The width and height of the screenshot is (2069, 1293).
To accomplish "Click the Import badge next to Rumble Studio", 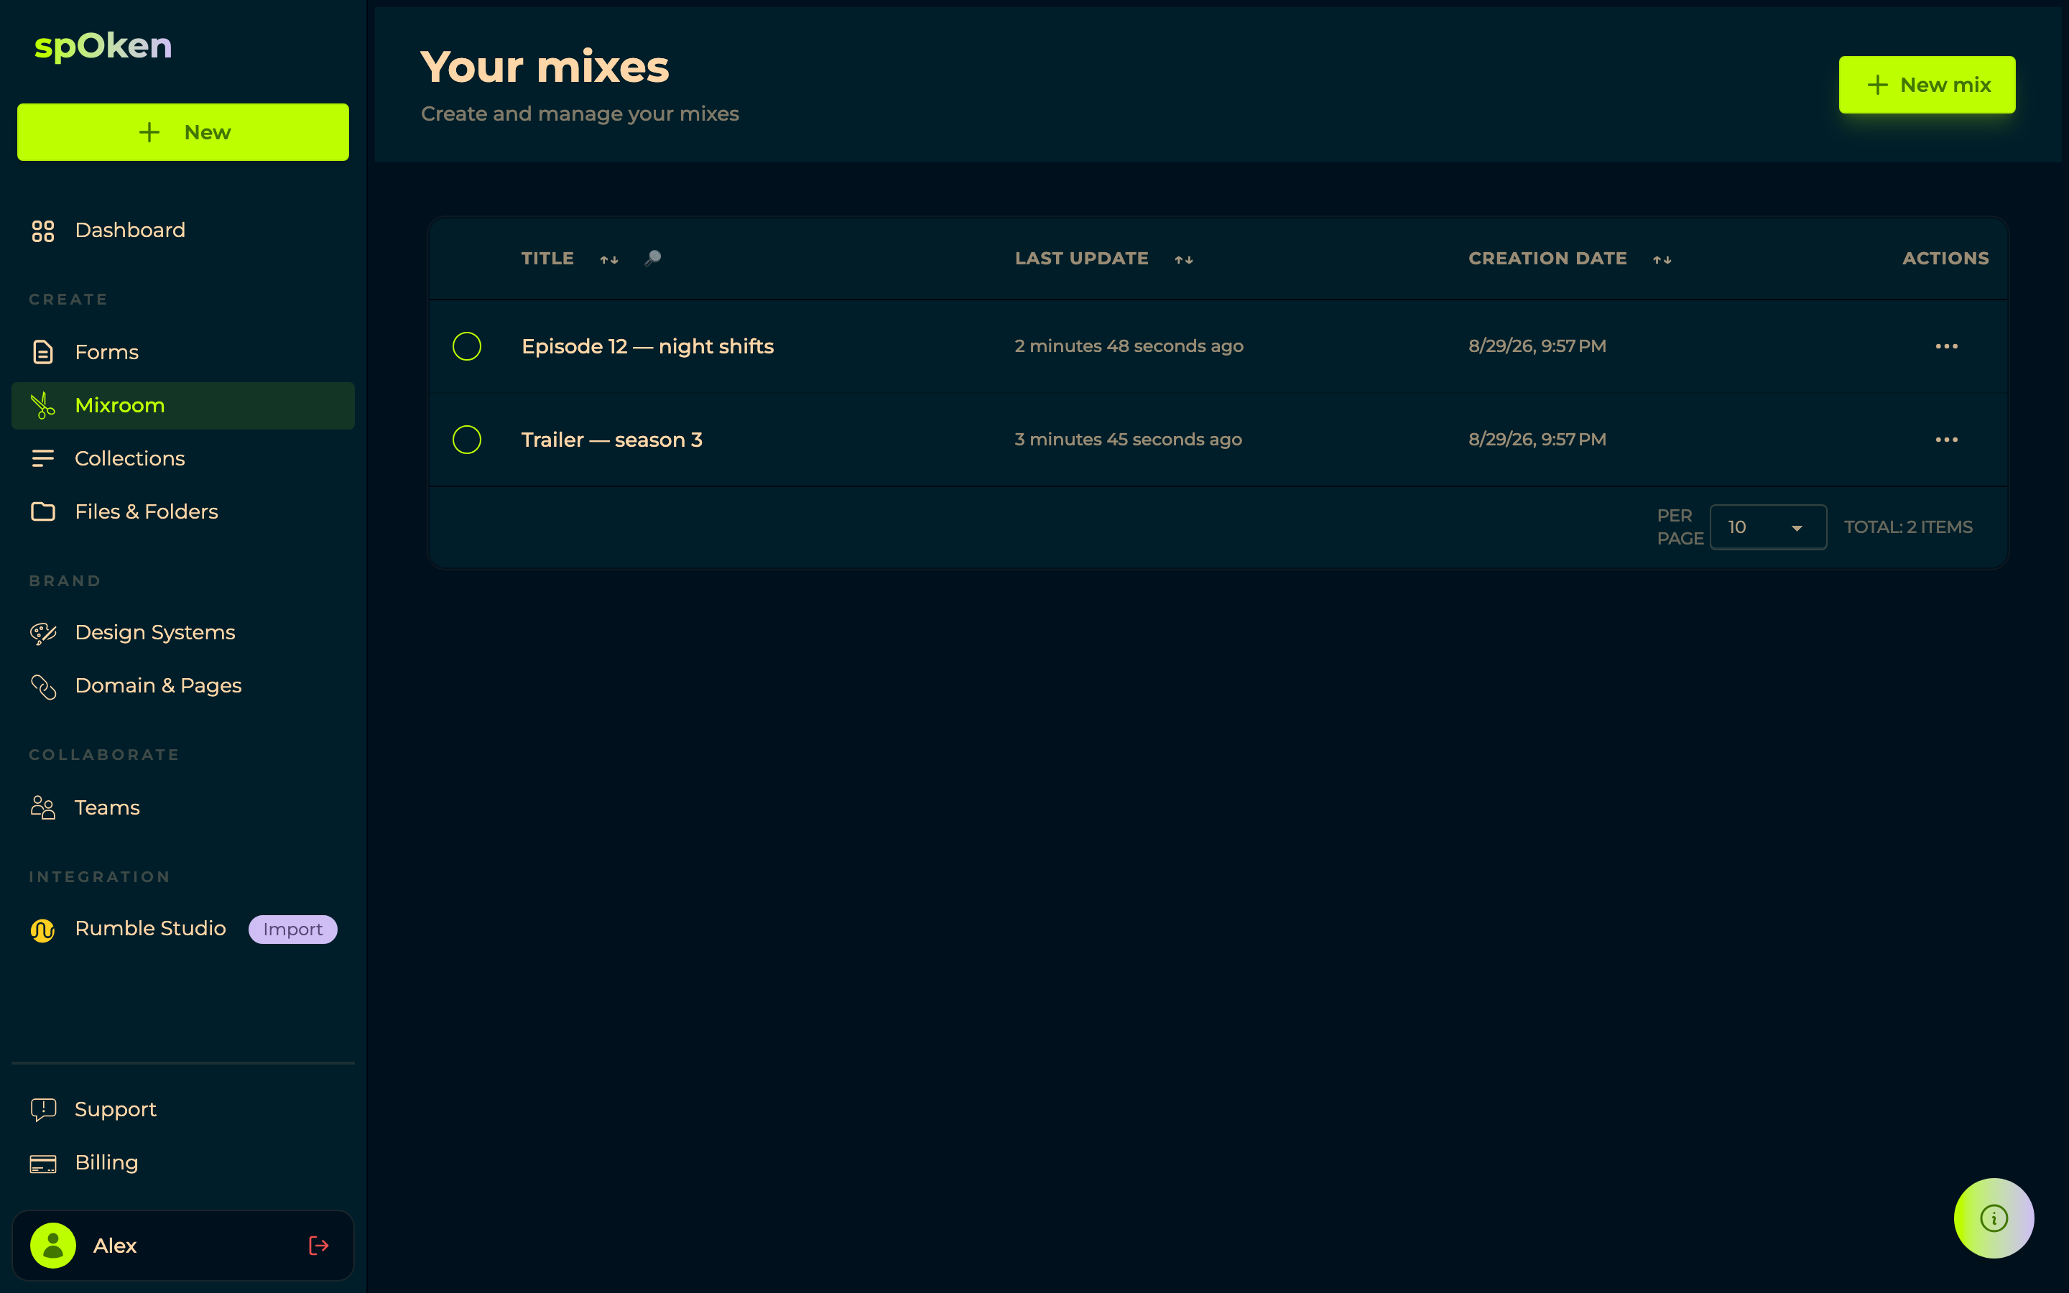I will click(292, 930).
